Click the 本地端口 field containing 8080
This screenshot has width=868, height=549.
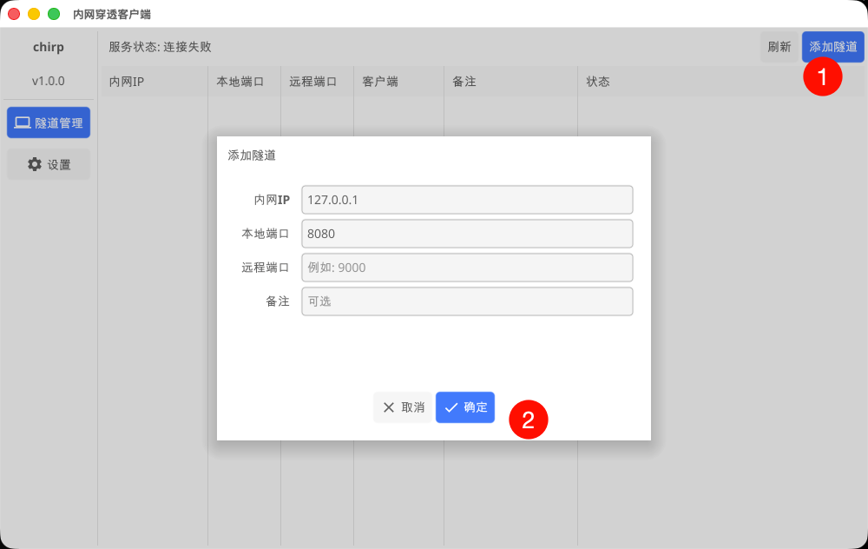click(x=467, y=234)
